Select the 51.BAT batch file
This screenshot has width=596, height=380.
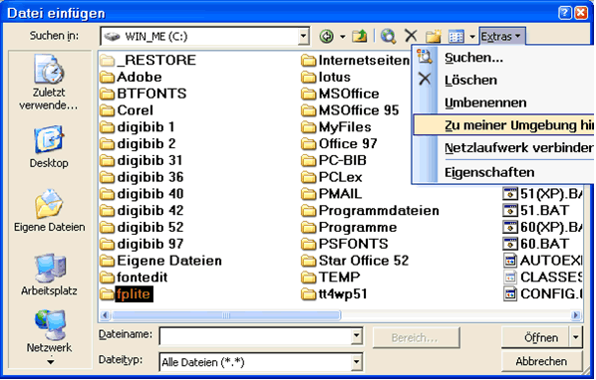pos(536,211)
